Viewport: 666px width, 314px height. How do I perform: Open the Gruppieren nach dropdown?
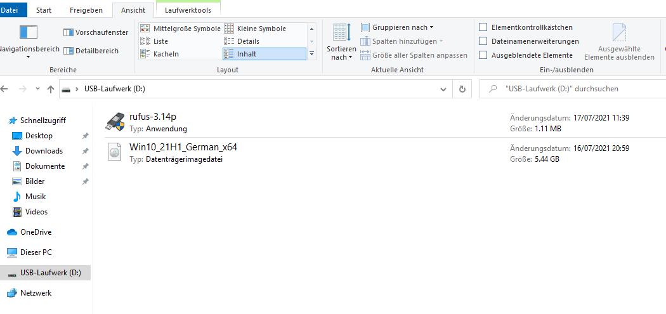(x=397, y=27)
